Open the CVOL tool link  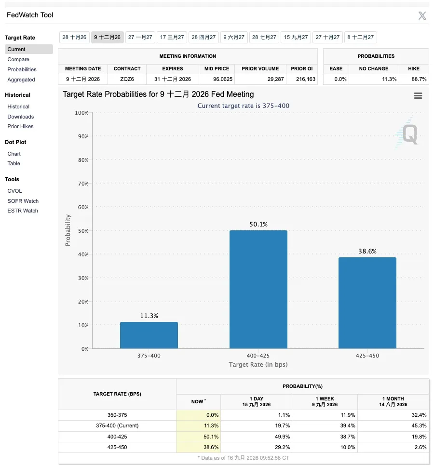click(14, 191)
